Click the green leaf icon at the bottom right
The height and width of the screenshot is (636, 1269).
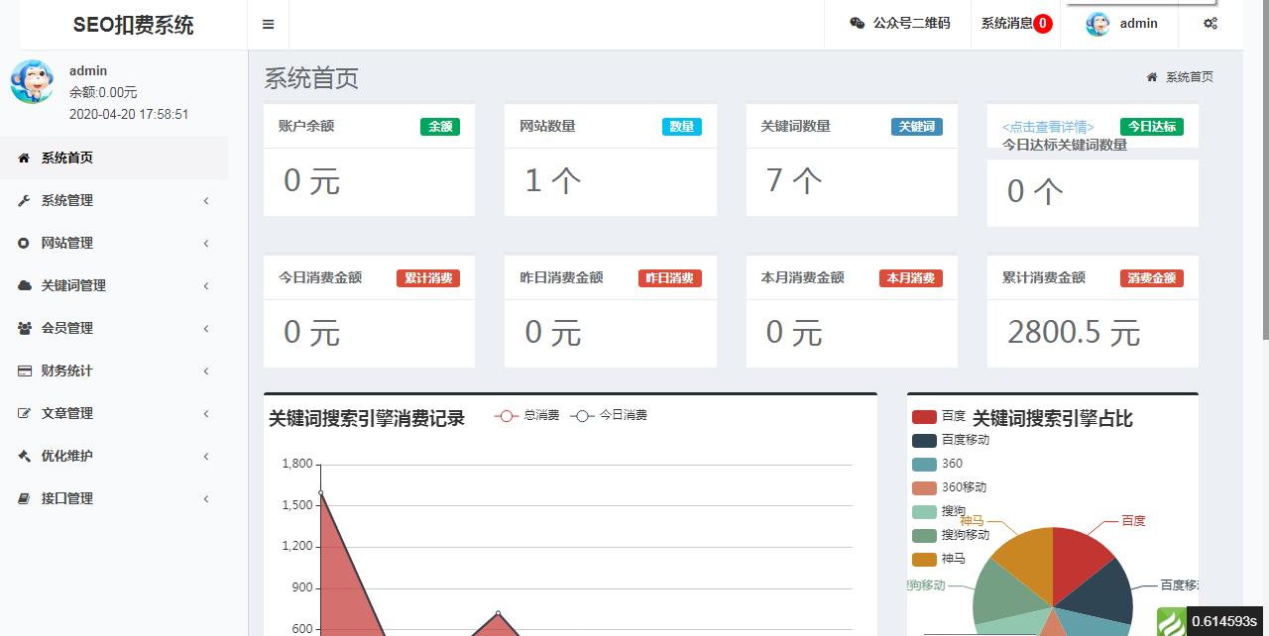1171,622
